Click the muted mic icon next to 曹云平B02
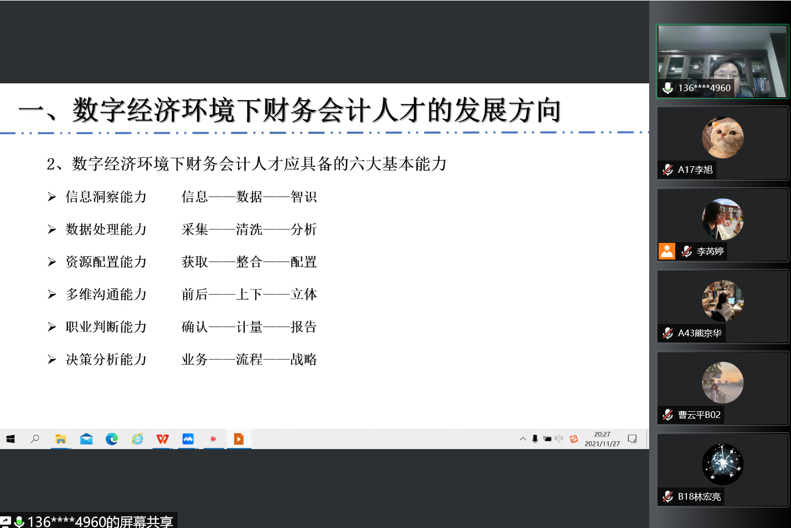This screenshot has height=528, width=791. (x=668, y=415)
